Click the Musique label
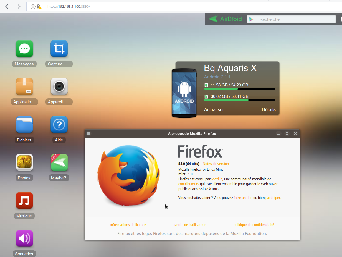 (x=24, y=216)
